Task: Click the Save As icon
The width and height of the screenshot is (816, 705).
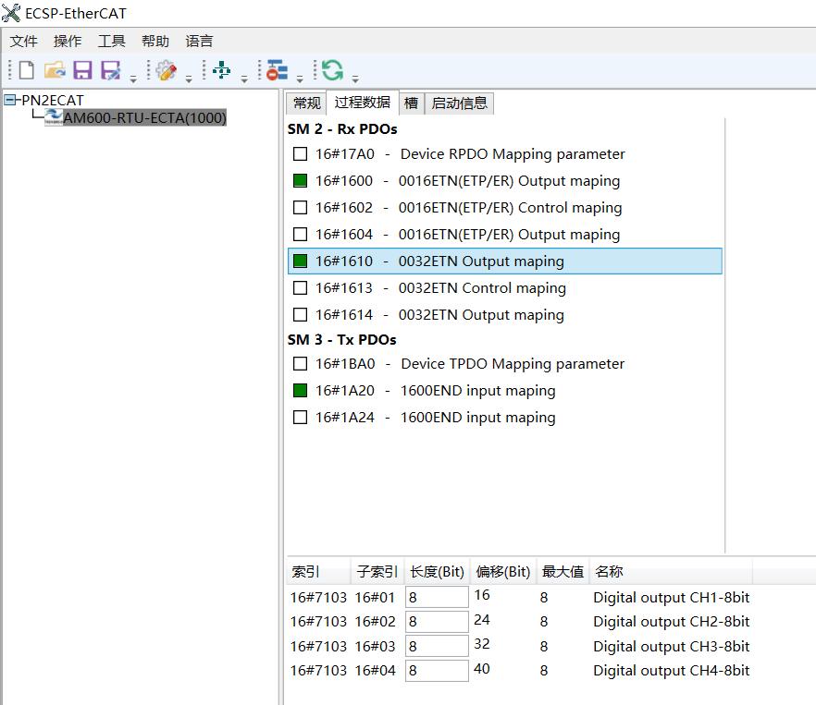Action: pyautogui.click(x=108, y=69)
